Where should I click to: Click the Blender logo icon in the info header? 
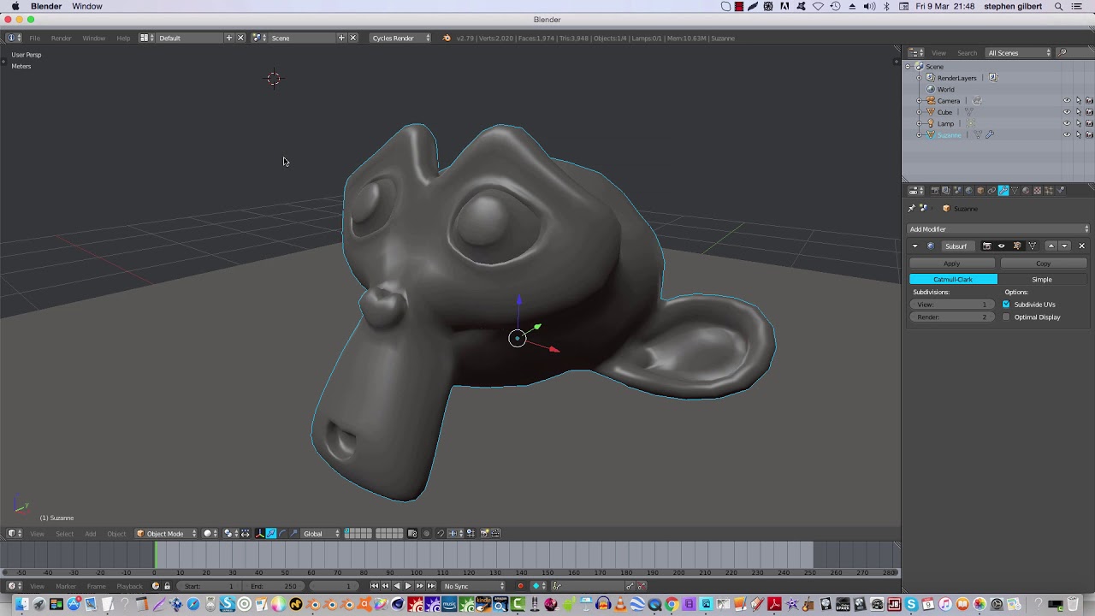(447, 38)
